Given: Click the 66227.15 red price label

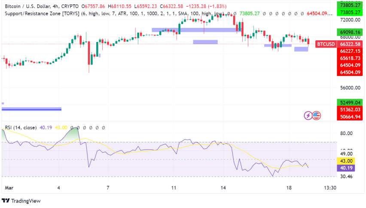Looking at the screenshot, I should pyautogui.click(x=350, y=51).
